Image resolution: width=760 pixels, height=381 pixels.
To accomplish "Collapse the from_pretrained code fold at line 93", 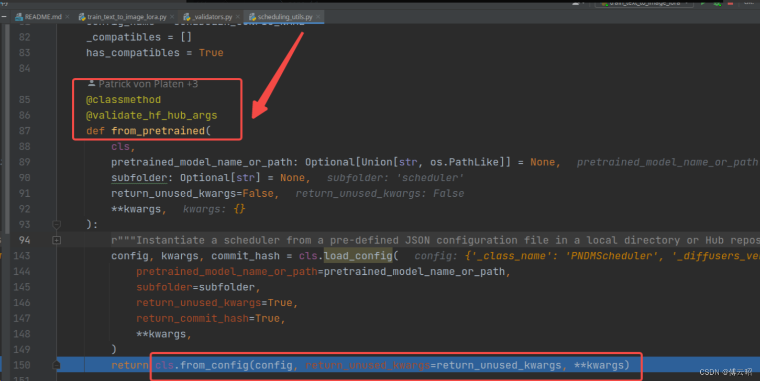I will (56, 225).
